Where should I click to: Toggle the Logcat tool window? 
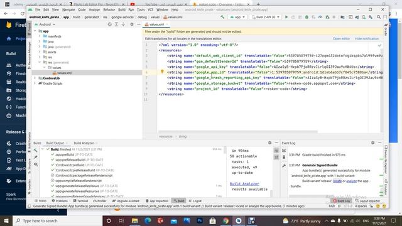tap(195, 201)
